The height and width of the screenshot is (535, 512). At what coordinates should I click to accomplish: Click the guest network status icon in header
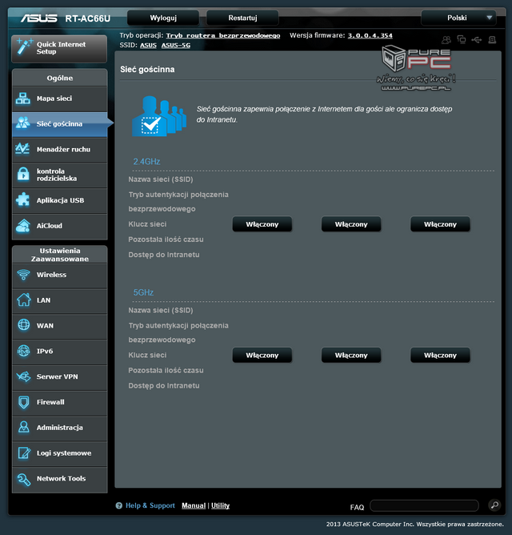(446, 40)
